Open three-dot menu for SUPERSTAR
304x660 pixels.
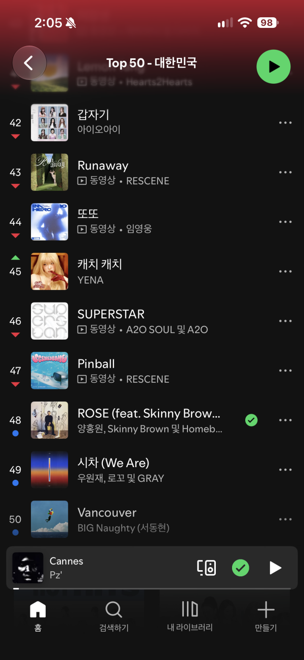pyautogui.click(x=285, y=321)
